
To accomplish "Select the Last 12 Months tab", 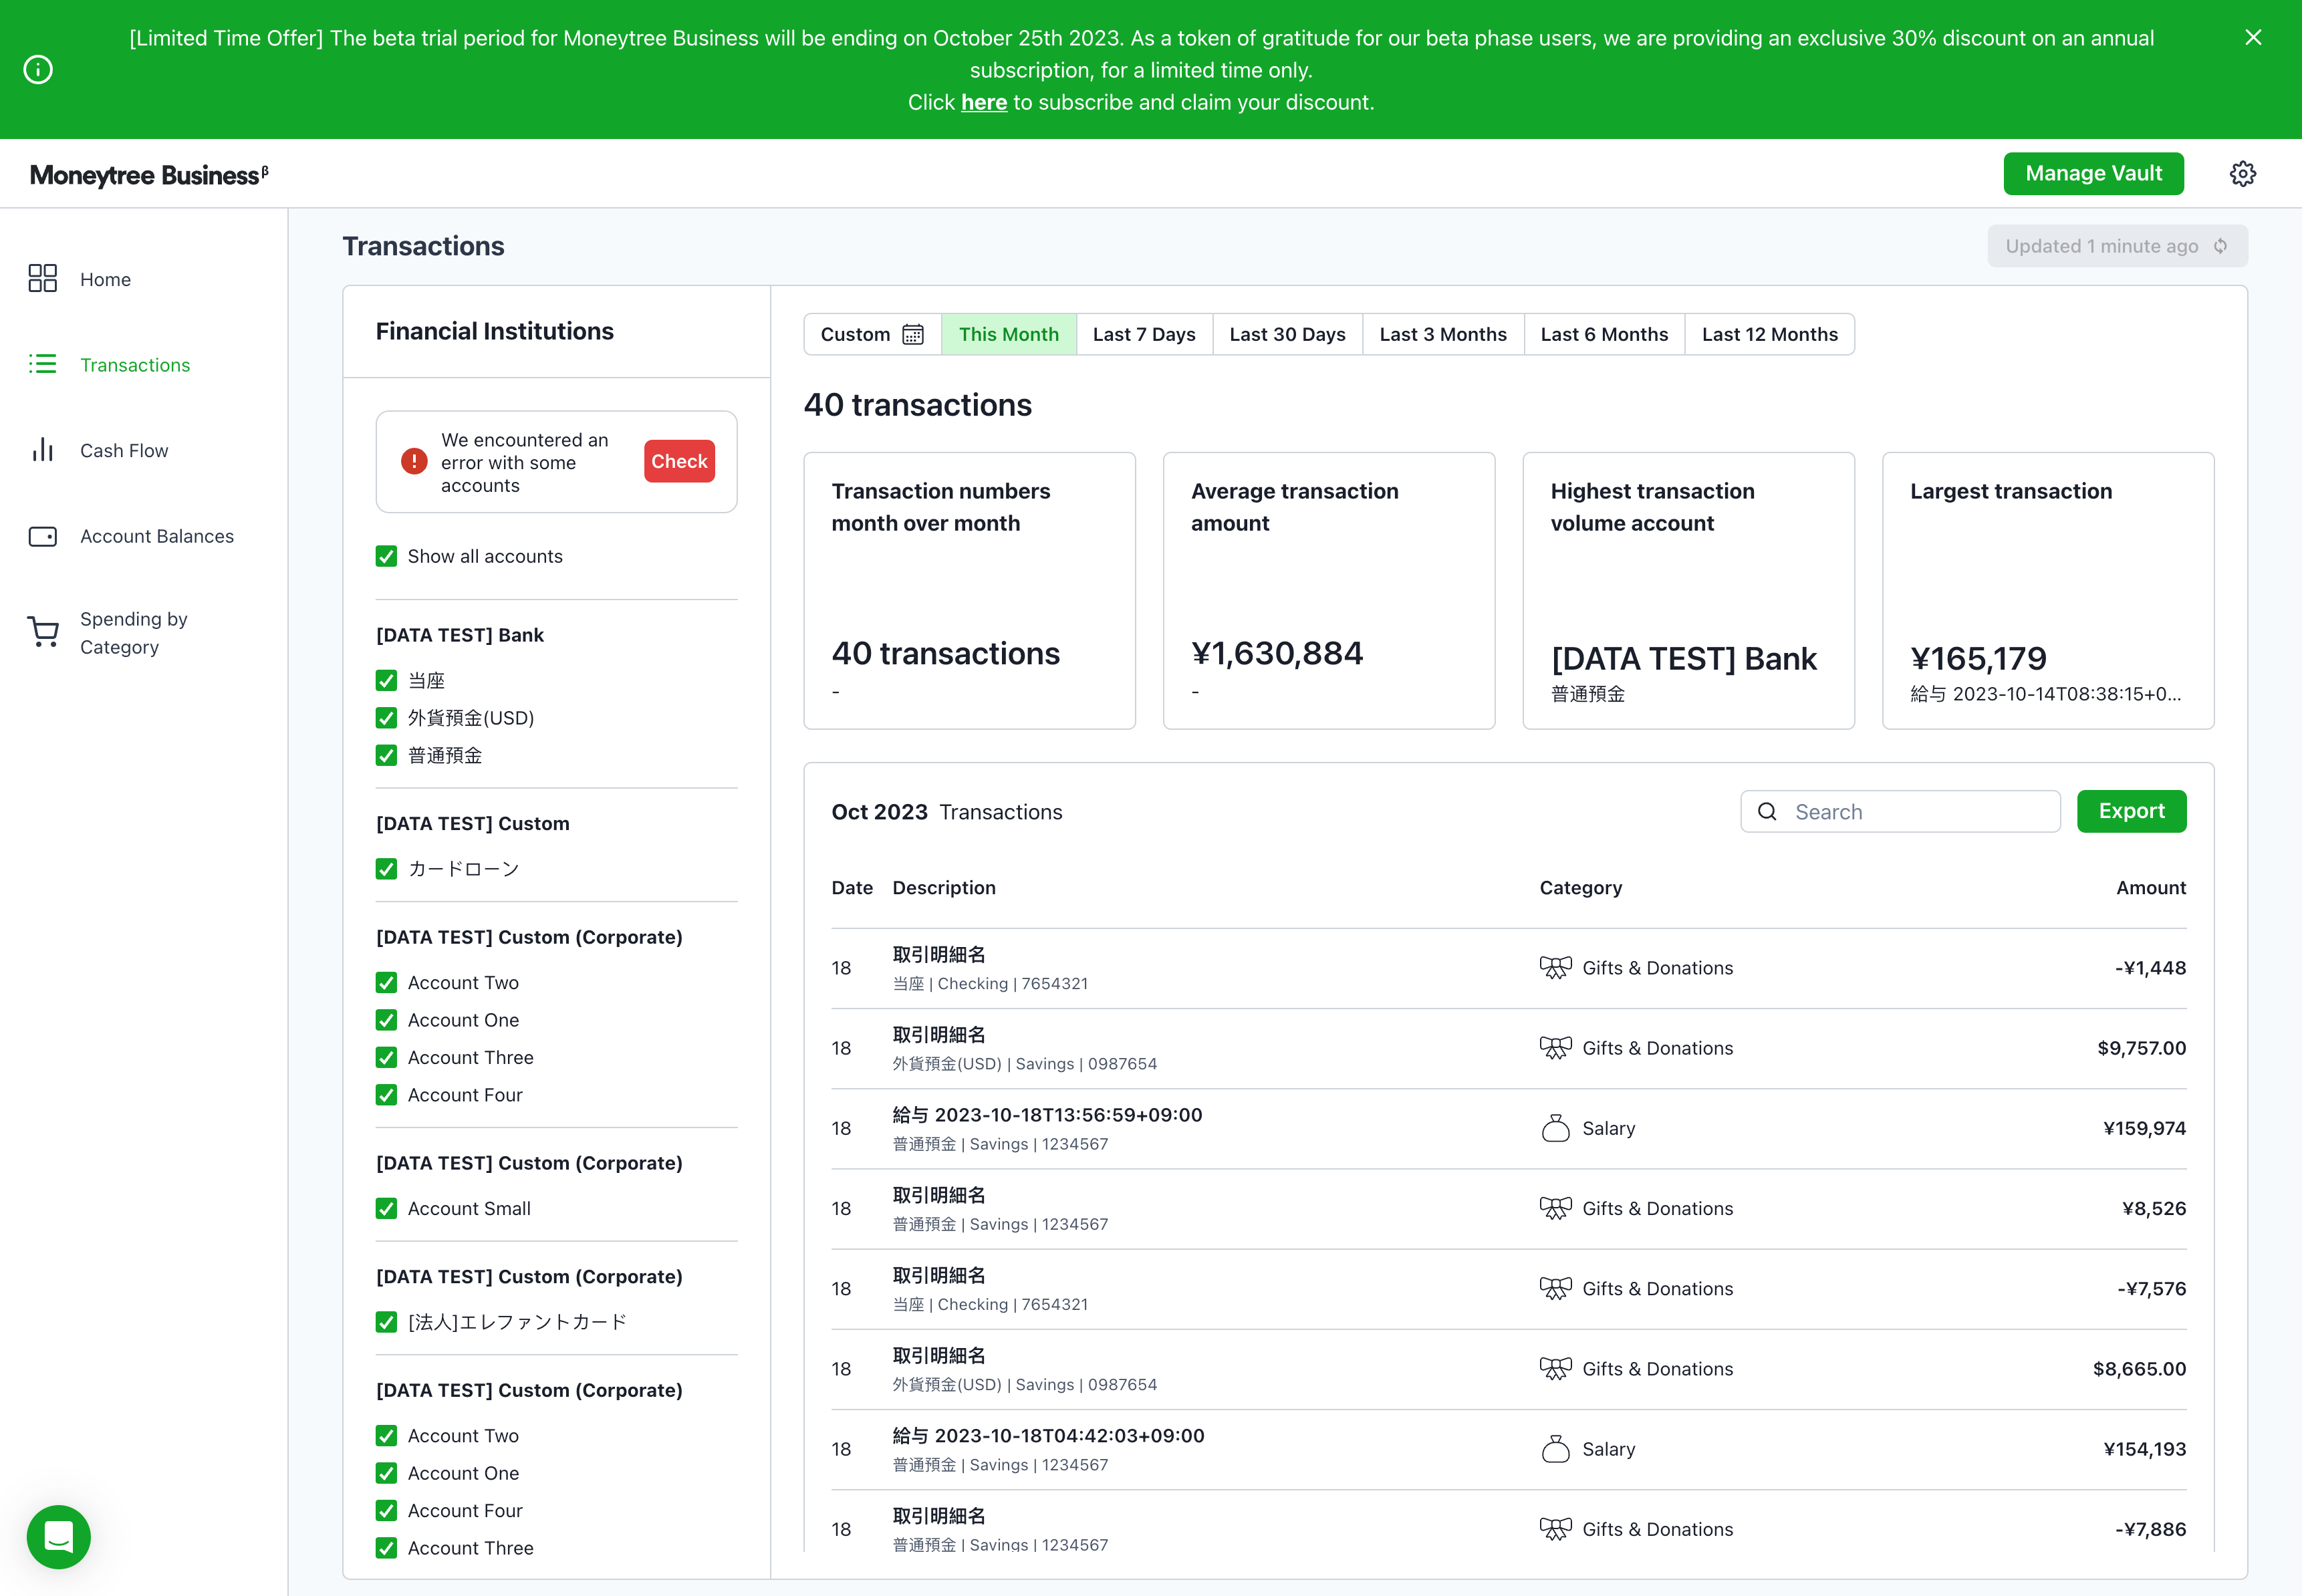I will [1769, 334].
